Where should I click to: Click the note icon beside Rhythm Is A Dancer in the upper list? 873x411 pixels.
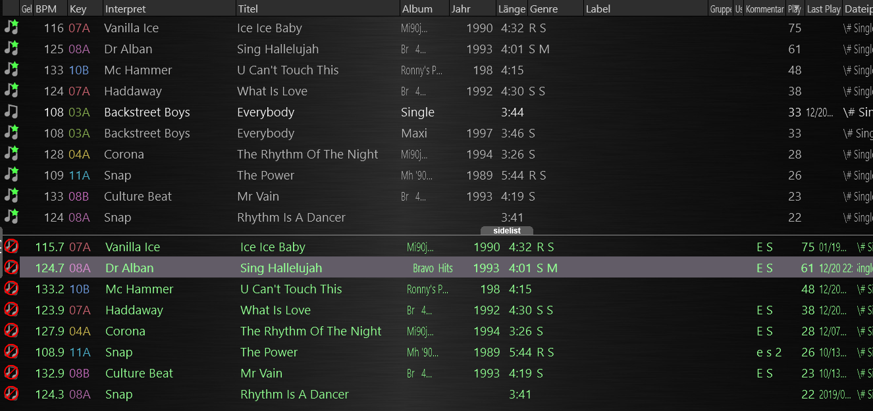pyautogui.click(x=11, y=217)
